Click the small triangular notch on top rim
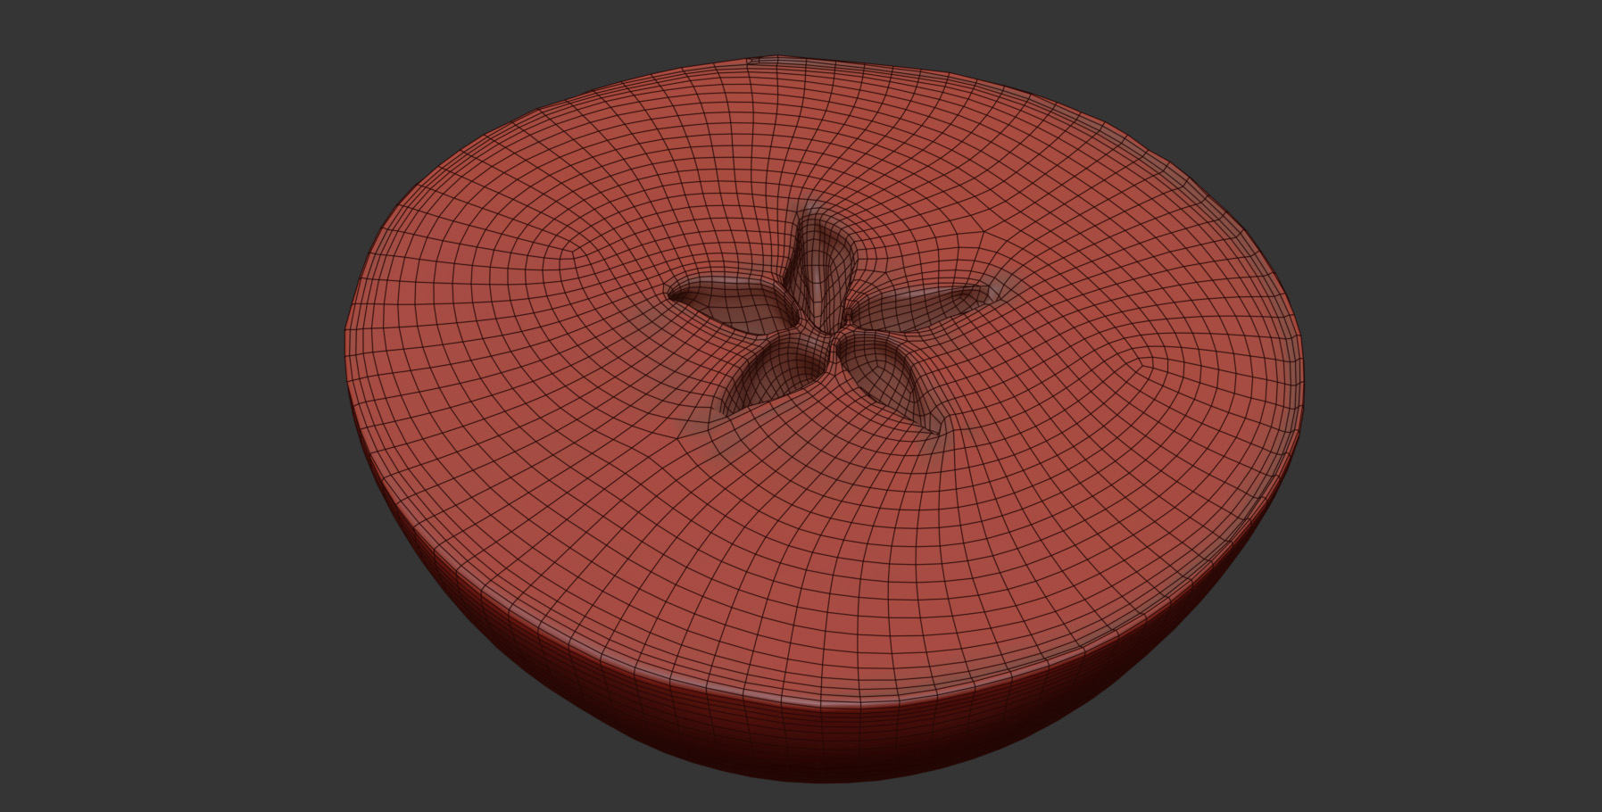 coord(754,61)
